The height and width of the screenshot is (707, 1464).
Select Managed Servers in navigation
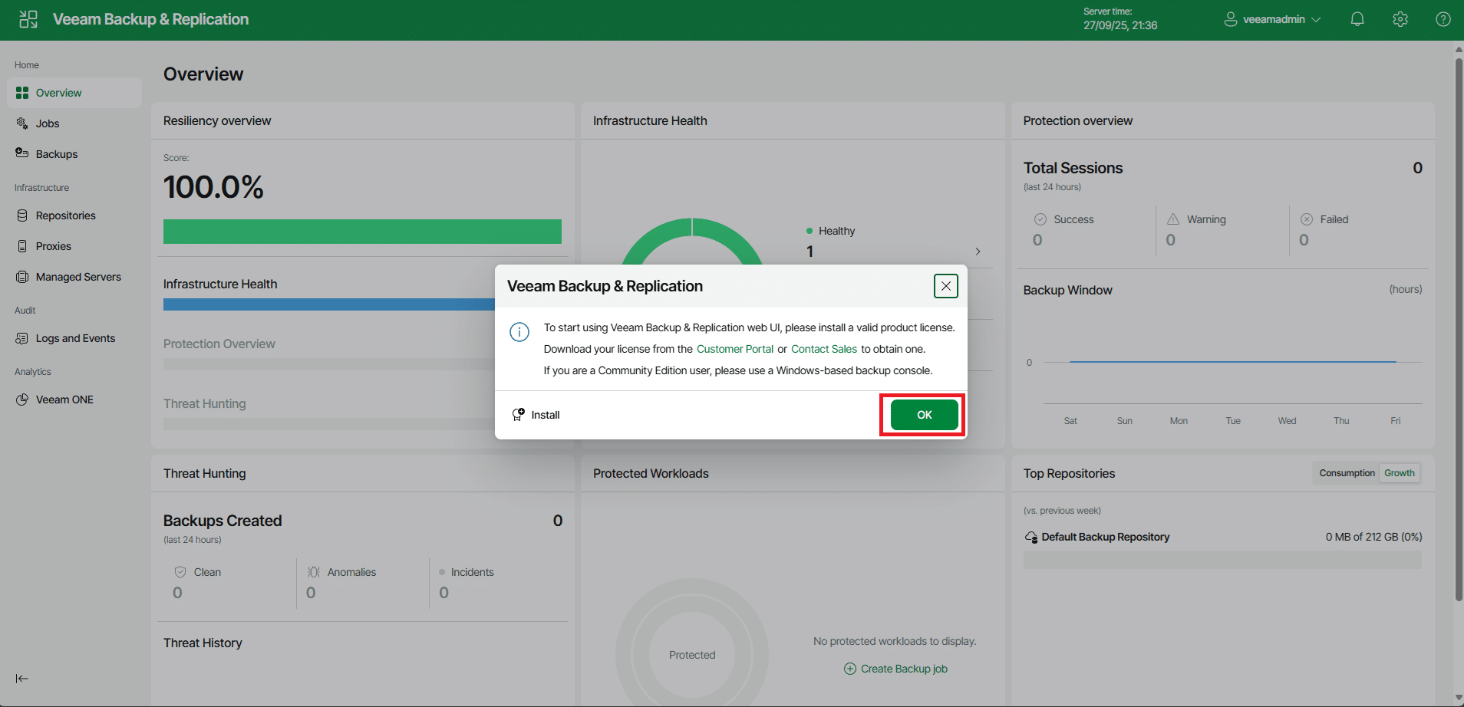78,277
